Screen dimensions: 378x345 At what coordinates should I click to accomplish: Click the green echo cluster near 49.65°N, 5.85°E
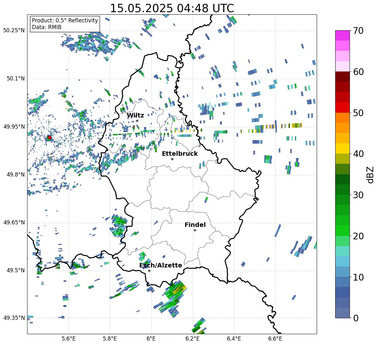point(119,226)
